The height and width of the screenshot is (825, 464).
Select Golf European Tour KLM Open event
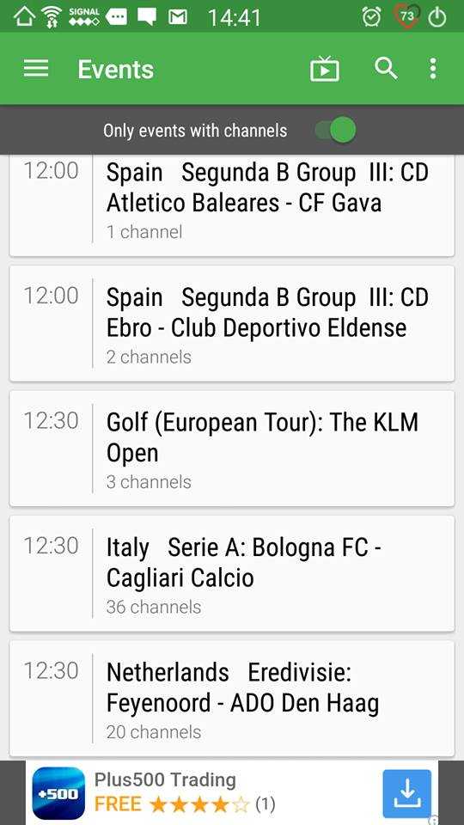pyautogui.click(x=232, y=449)
